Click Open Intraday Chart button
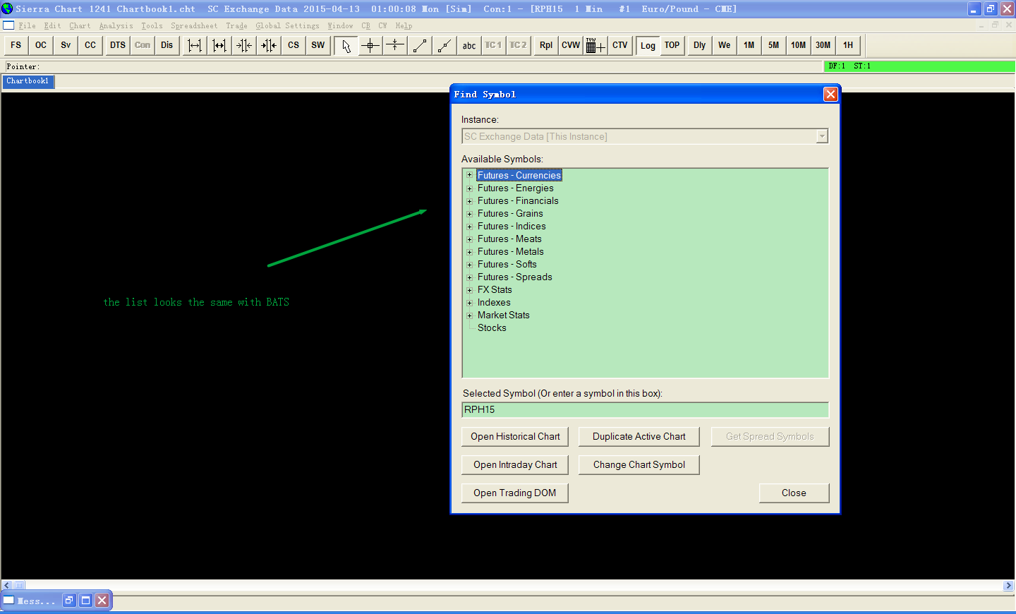The image size is (1016, 614). click(x=515, y=465)
